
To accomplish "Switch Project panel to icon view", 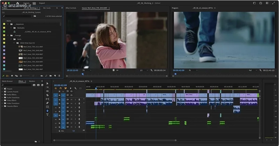I will tap(12, 76).
